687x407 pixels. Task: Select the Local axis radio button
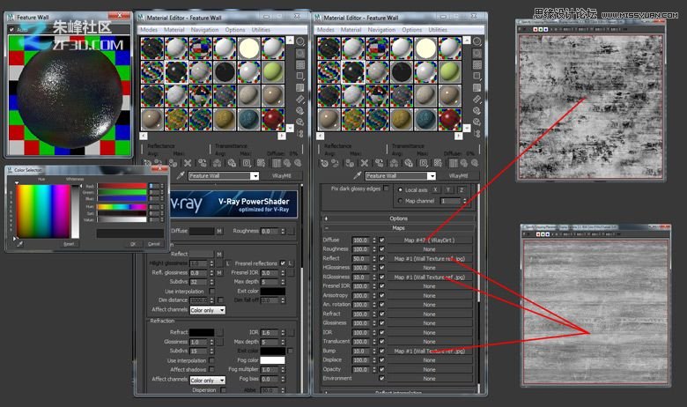[400, 189]
